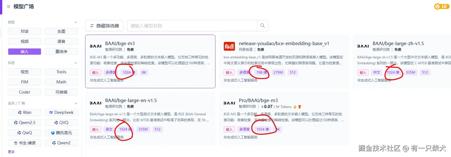Image resolution: width=451 pixels, height=157 pixels.
Task: Collapse the 标签 filter section
Action: pyautogui.click(x=76, y=63)
